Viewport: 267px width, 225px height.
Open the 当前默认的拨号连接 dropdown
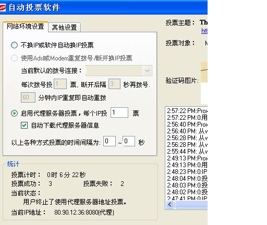(x=119, y=71)
